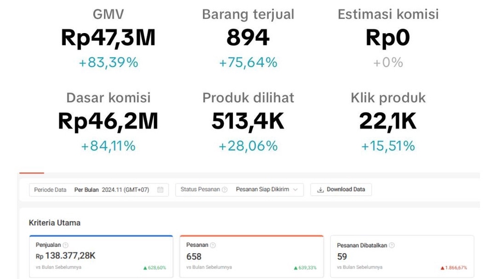Open the Per Bulan 2024.11 period picker
This screenshot has height=279, width=497.
(x=111, y=190)
